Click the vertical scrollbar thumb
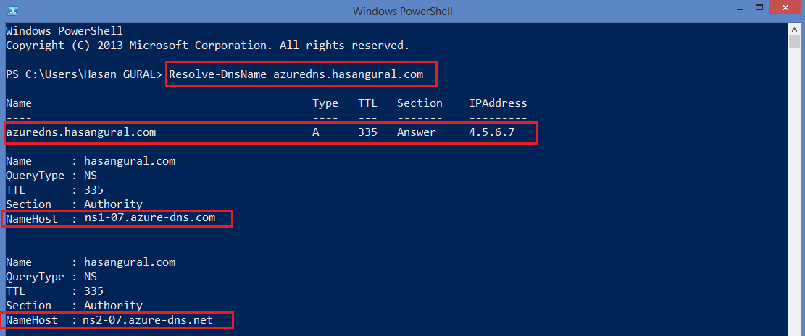 pos(794,41)
